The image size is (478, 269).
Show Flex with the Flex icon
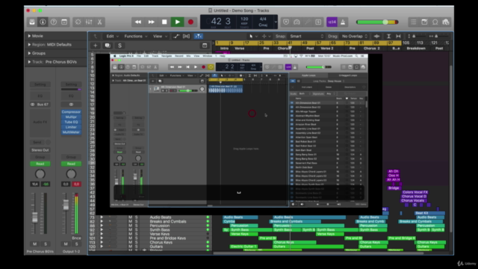pos(186,37)
